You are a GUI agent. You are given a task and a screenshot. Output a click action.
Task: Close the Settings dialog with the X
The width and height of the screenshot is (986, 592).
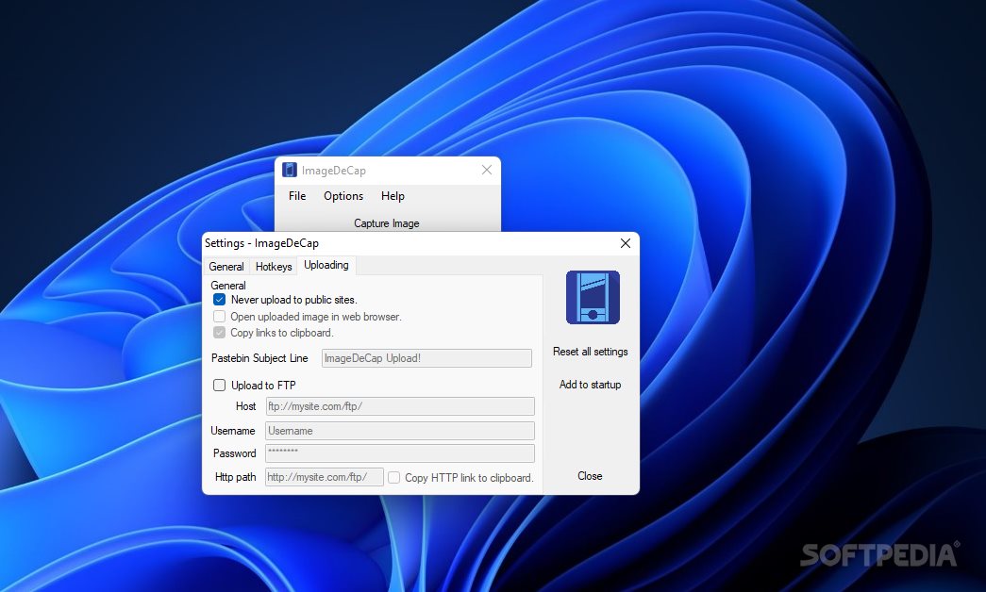click(625, 243)
